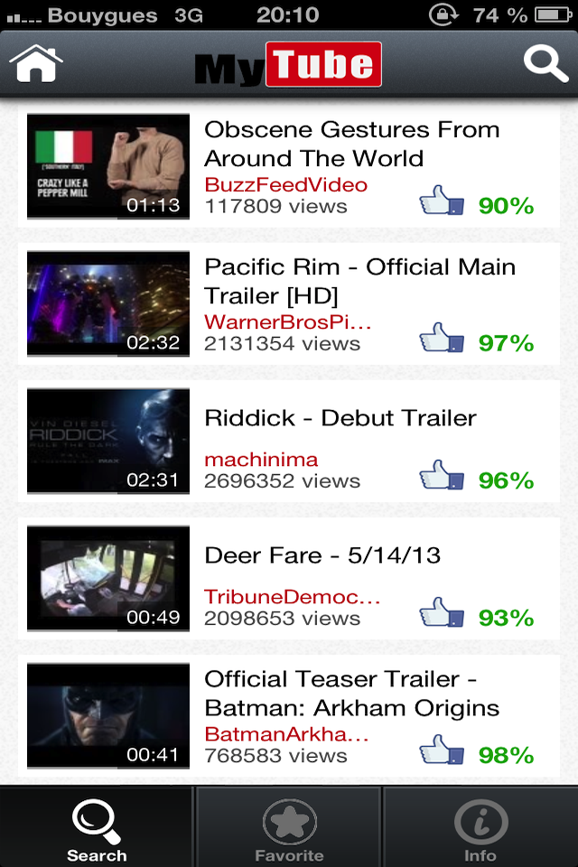Viewport: 578px width, 867px height.
Task: Open search with the magnifier icon in the header
Action: [x=545, y=64]
